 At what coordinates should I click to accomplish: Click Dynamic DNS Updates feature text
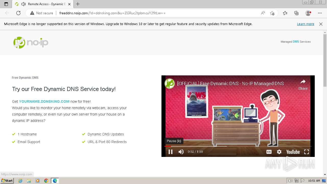[106, 134]
